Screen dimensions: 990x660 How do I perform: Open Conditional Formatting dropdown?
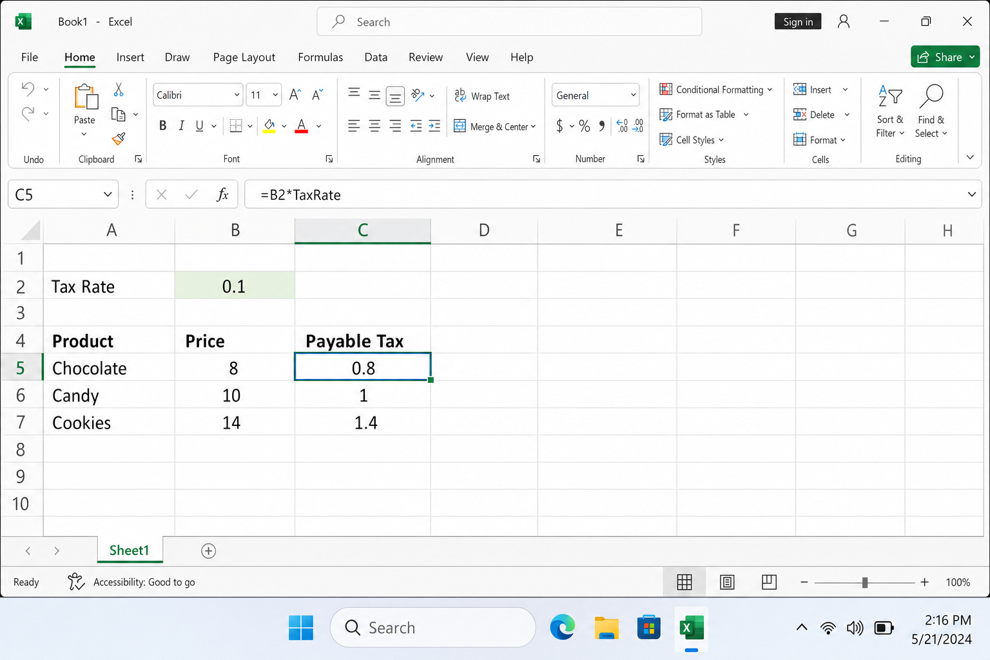715,90
